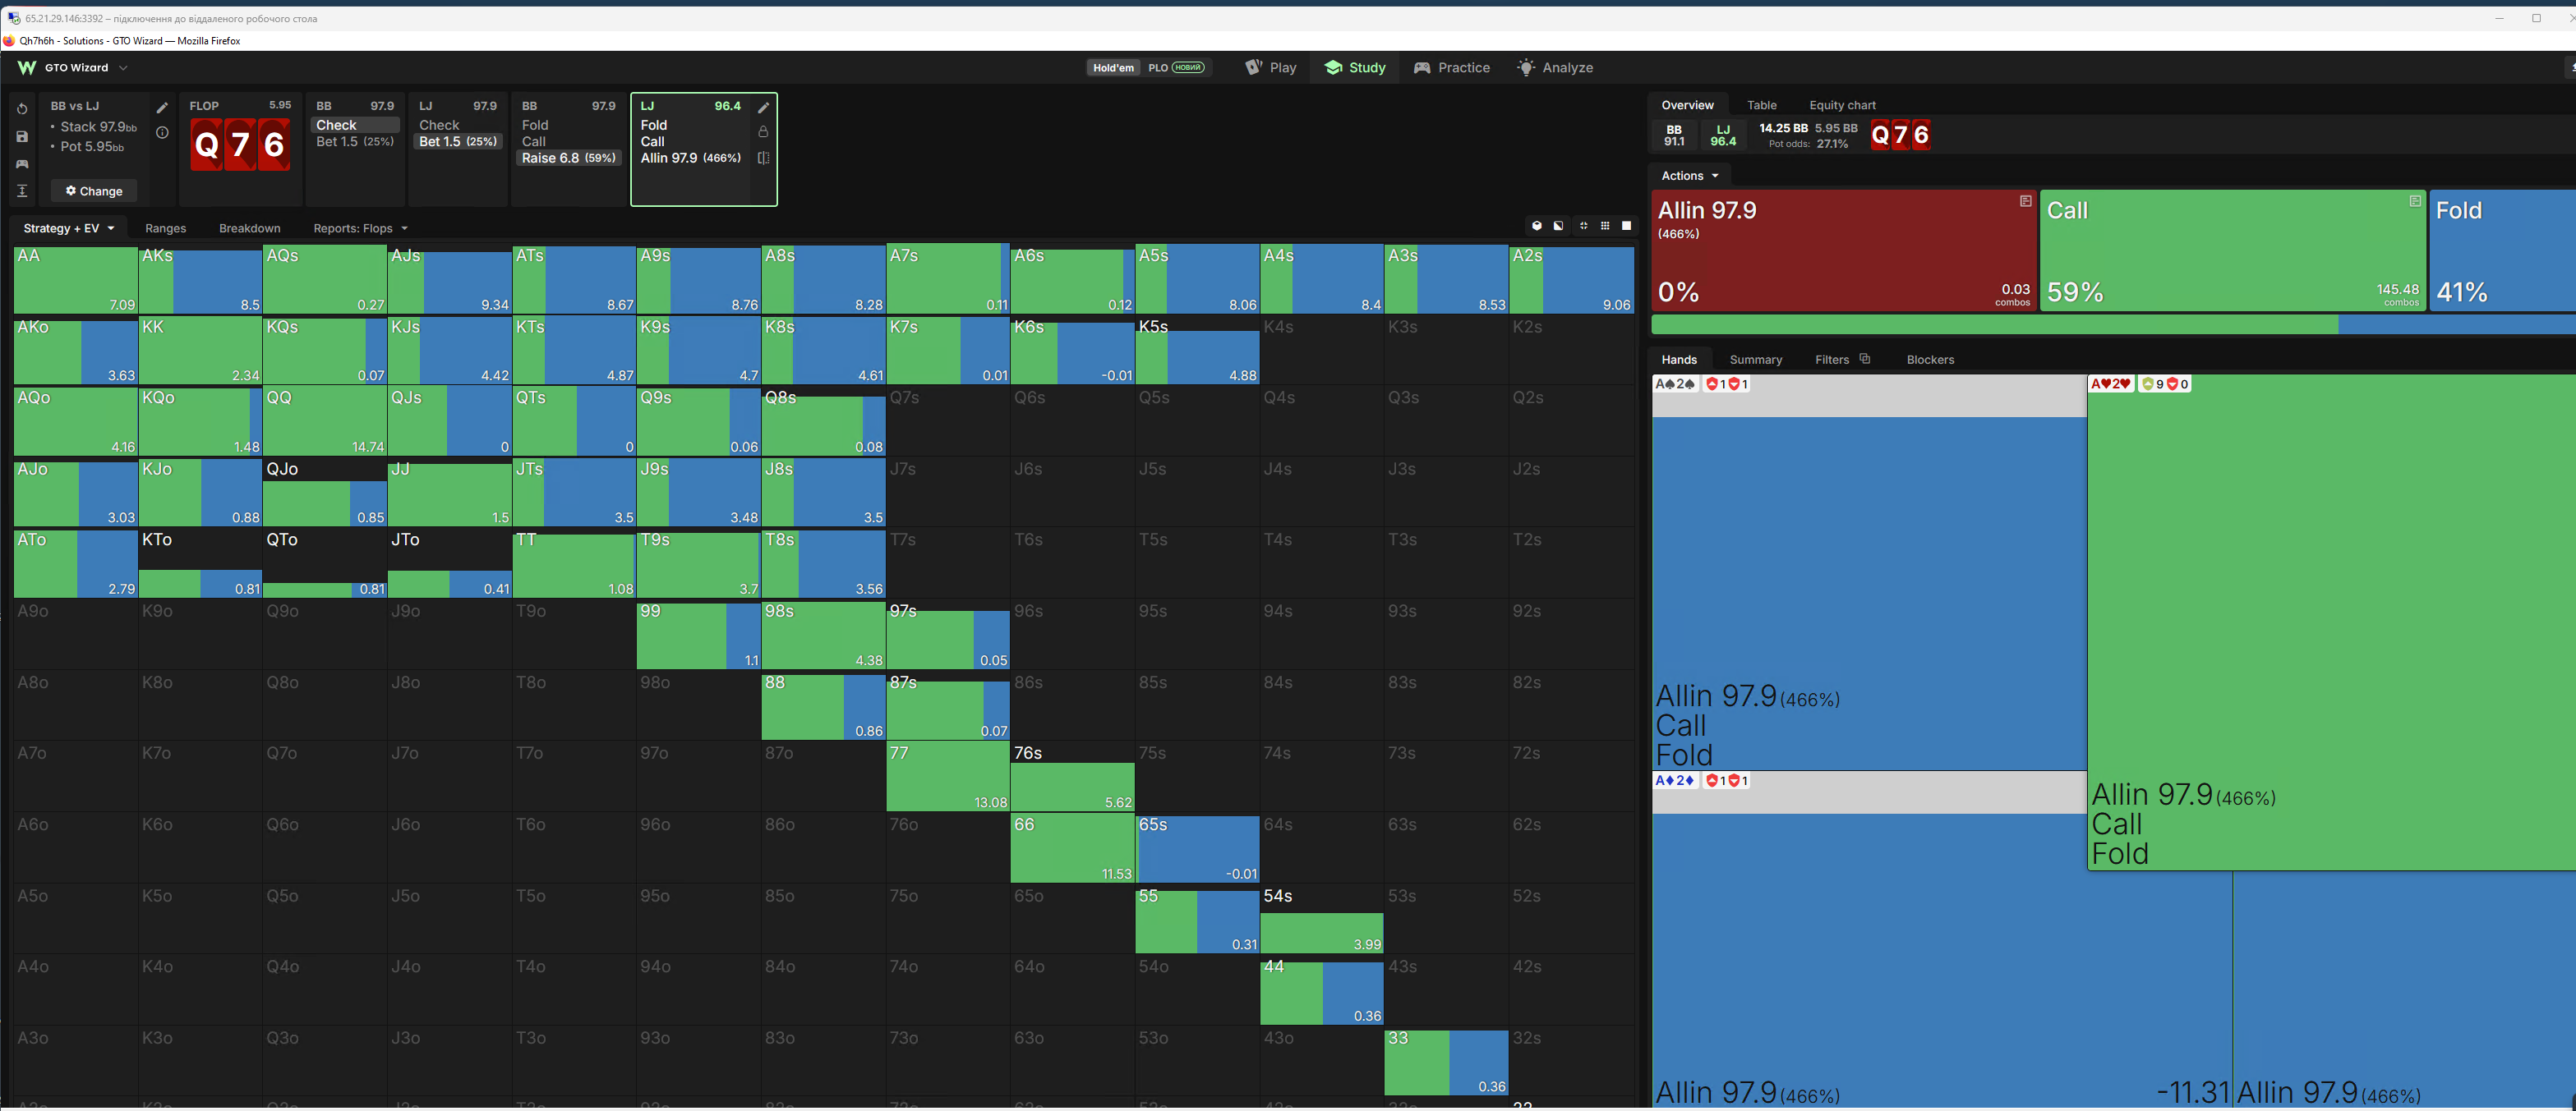The width and height of the screenshot is (2576, 1111).
Task: Expand the Reports: Flops dropdown
Action: [360, 227]
